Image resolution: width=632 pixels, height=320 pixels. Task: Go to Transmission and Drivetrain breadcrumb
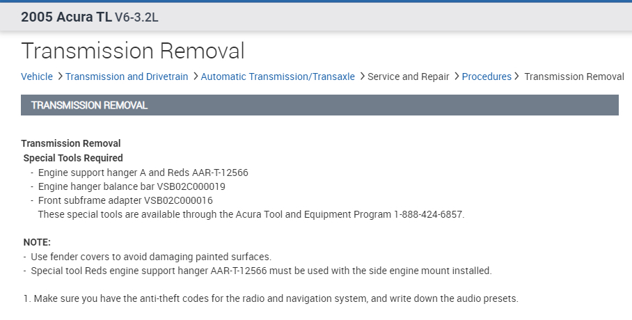click(127, 77)
